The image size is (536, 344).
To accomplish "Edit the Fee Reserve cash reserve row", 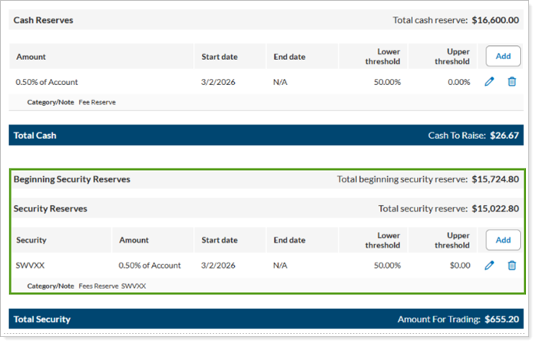I will pos(489,82).
